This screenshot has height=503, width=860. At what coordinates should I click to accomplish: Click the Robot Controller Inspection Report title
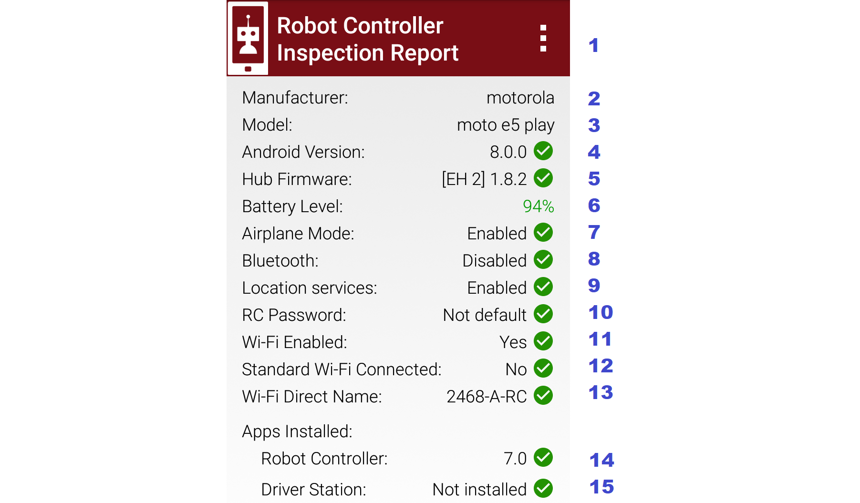pyautogui.click(x=367, y=39)
